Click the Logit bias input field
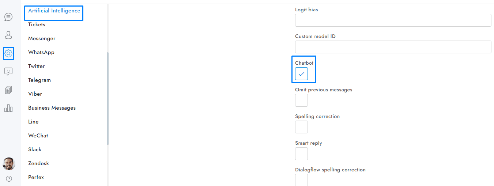494x186 pixels. point(393,20)
